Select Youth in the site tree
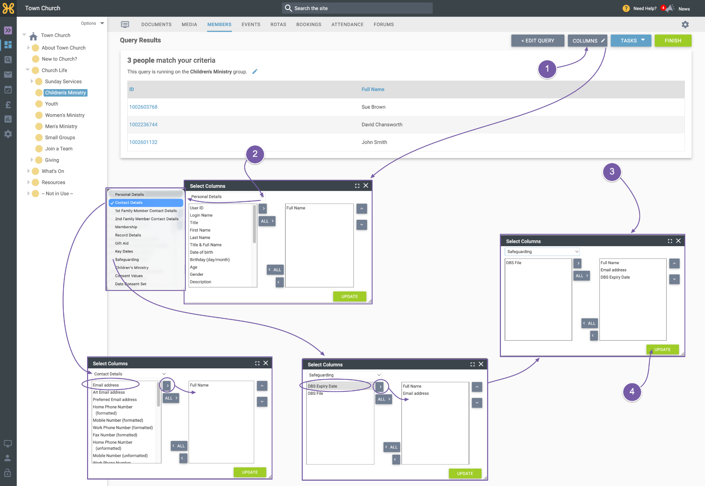Image resolution: width=705 pixels, height=486 pixels. tap(51, 104)
